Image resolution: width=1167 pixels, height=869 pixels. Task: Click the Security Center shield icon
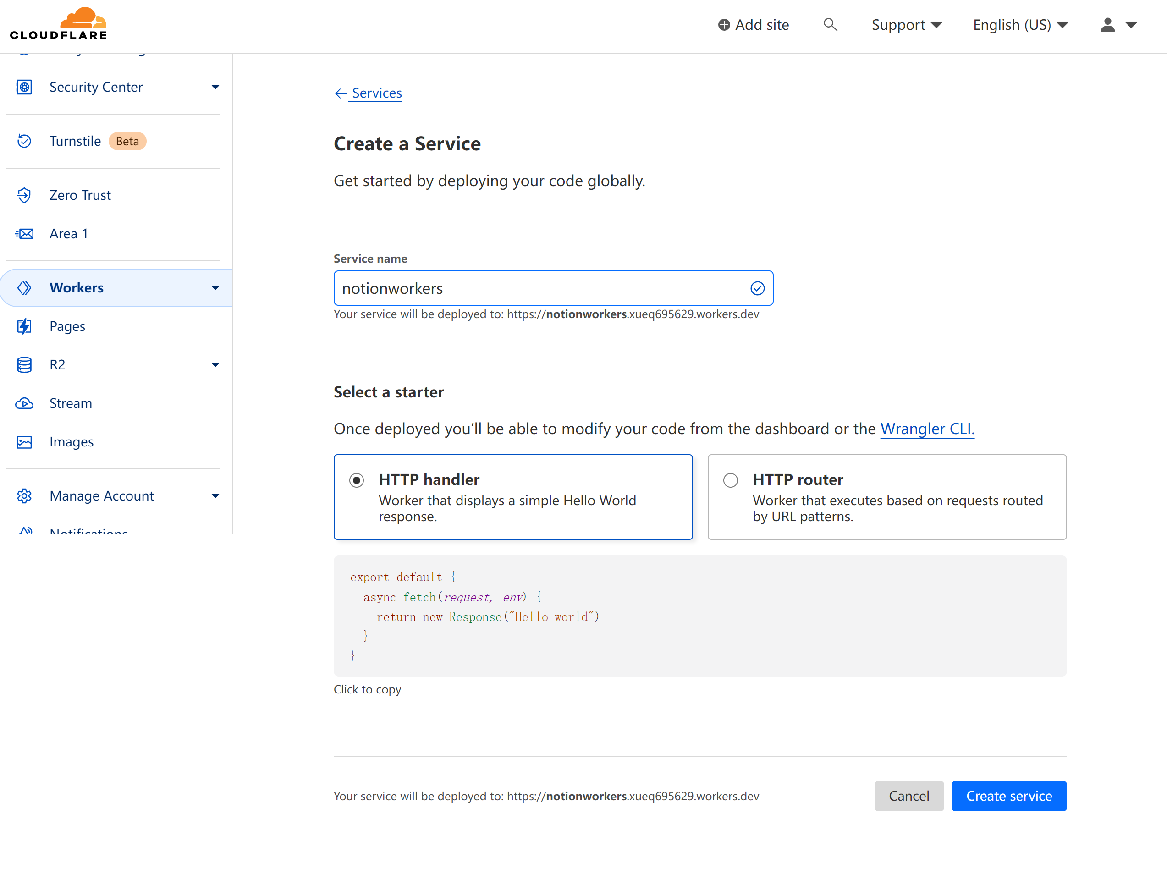coord(24,87)
